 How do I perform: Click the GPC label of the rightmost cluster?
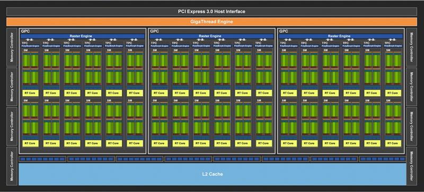(x=284, y=31)
